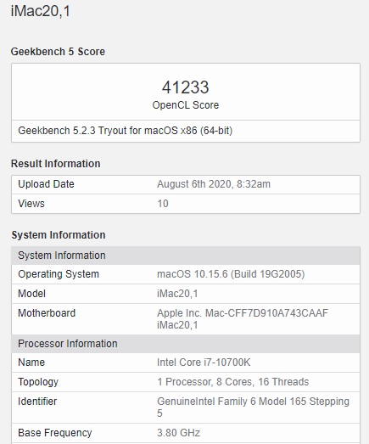
Task: Click the Base Frequency 3.80 GHz value
Action: (178, 433)
